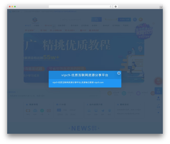Select the Flutter tag in IT分类
The height and width of the screenshot is (144, 170).
73,114
